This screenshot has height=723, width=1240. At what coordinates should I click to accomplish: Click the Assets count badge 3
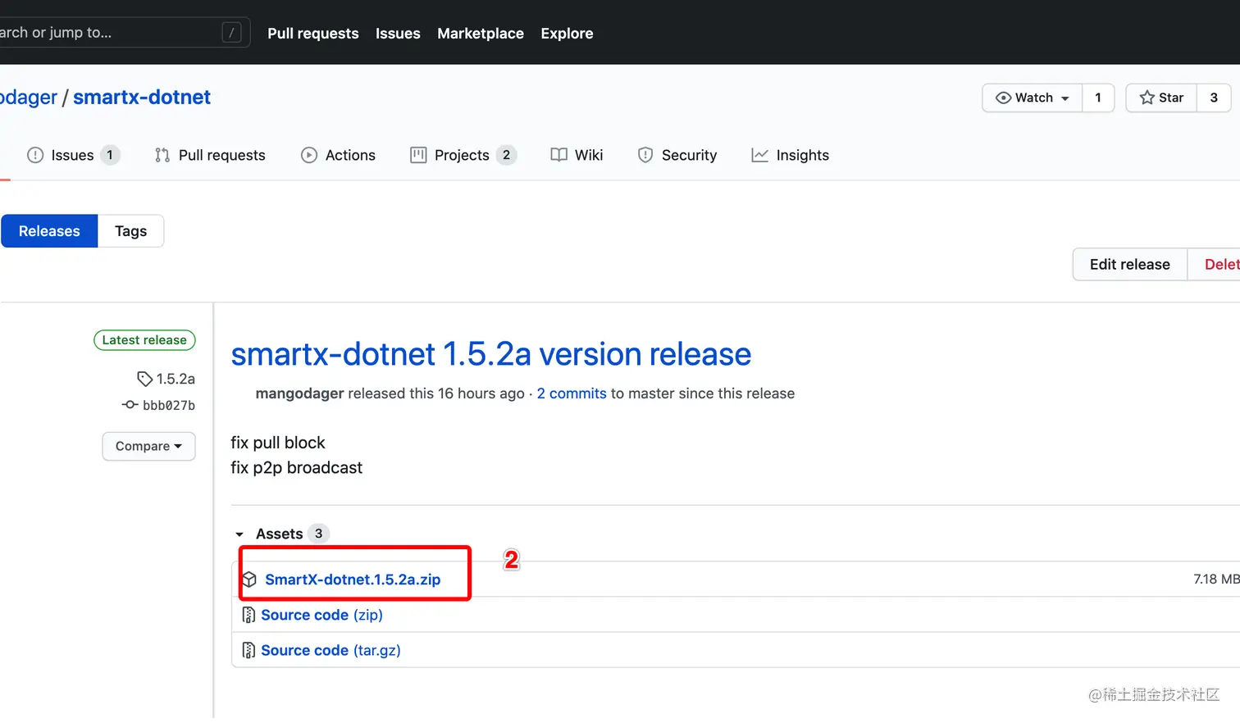coord(318,534)
